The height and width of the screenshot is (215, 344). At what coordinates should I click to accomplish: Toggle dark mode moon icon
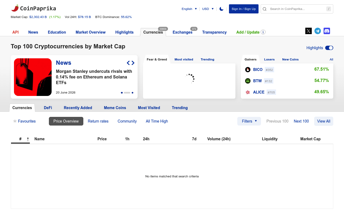coord(221,9)
